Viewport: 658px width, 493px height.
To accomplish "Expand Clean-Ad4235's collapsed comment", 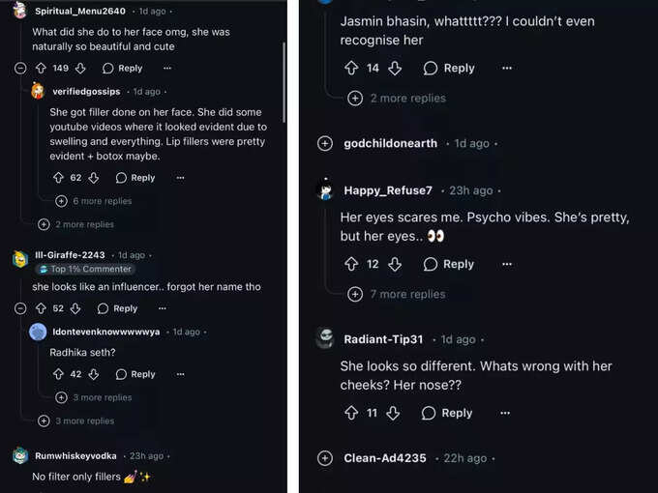I will pyautogui.click(x=325, y=458).
